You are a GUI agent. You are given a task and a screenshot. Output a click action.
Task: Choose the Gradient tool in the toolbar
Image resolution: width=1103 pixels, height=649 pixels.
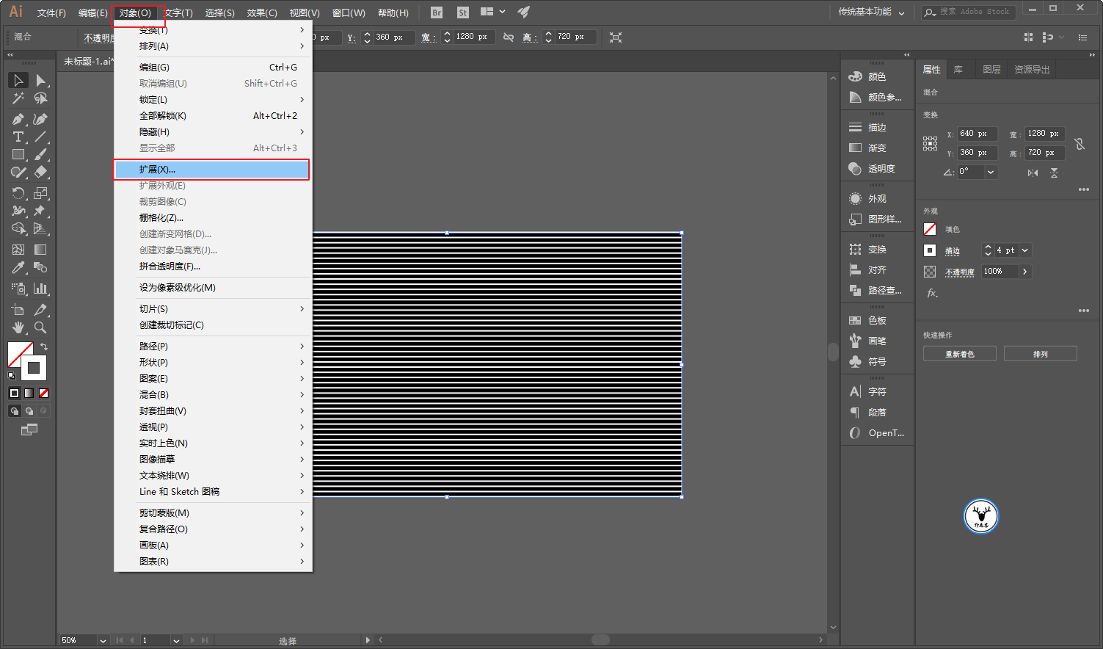40,250
